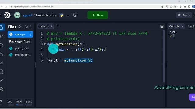Click the lambda function repl title
Image resolution: width=195 pixels, height=109 pixels.
[x=46, y=15]
